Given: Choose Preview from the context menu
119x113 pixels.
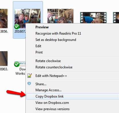Looking at the screenshot, I should pyautogui.click(x=42, y=27).
